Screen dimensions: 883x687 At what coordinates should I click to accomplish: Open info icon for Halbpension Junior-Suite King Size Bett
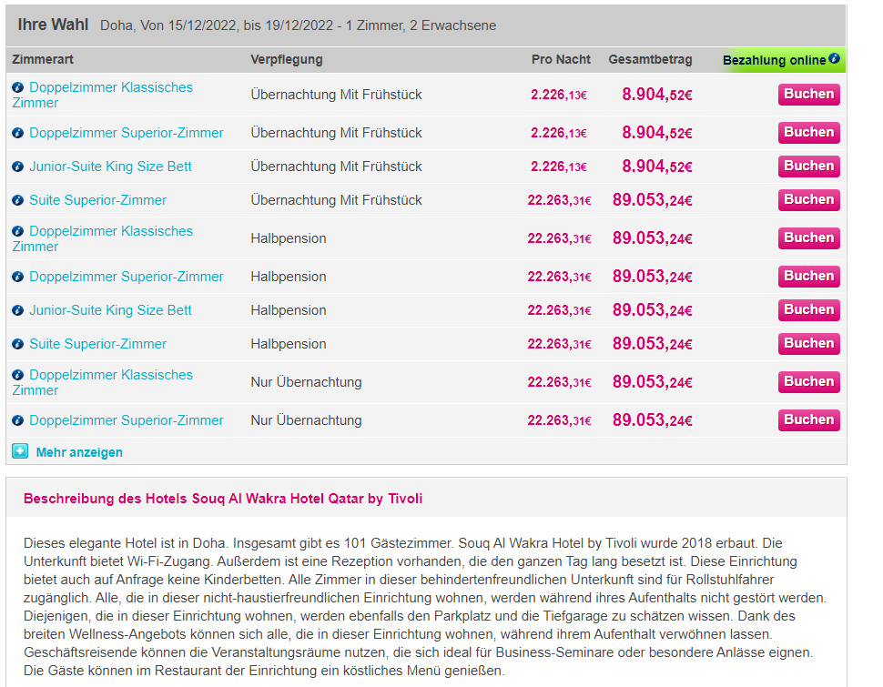point(17,310)
